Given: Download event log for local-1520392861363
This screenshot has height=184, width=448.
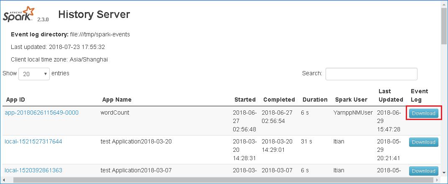Looking at the screenshot, I should click(424, 171).
